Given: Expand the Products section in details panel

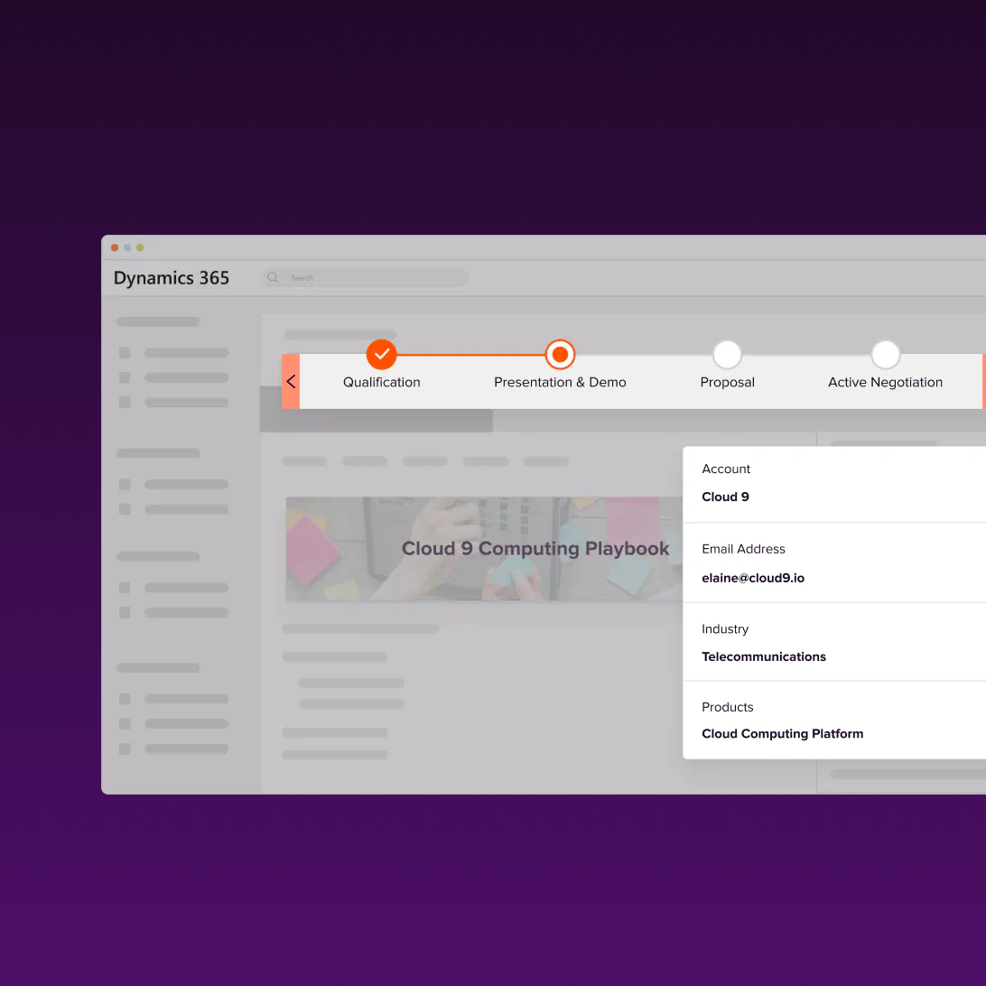Looking at the screenshot, I should (x=727, y=707).
